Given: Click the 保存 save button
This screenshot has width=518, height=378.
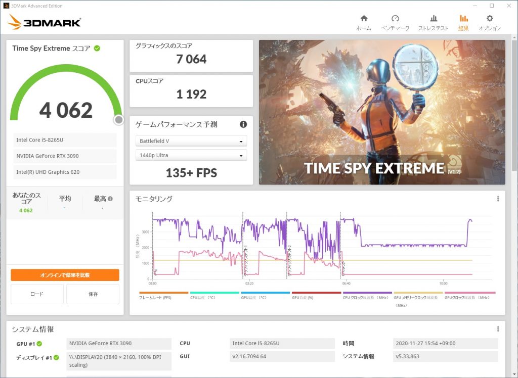Looking at the screenshot, I should tap(93, 294).
